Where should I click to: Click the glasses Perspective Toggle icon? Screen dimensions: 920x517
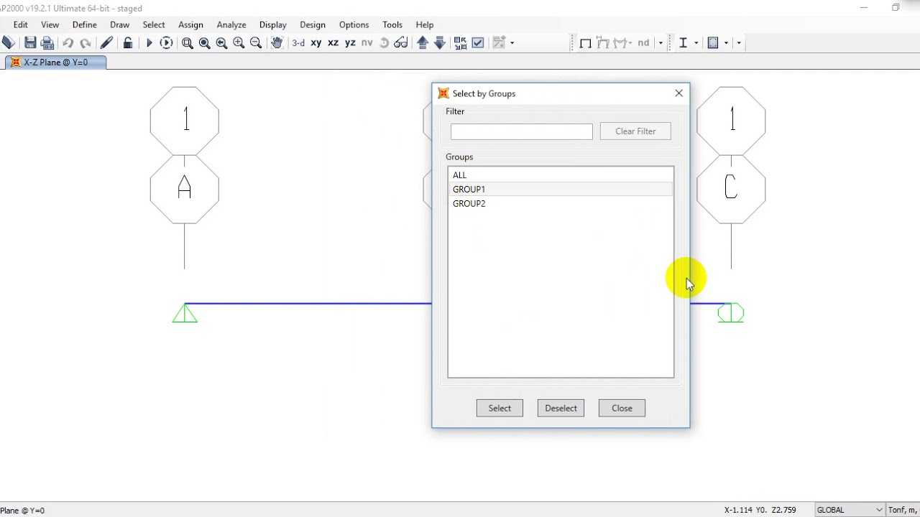[x=401, y=43]
